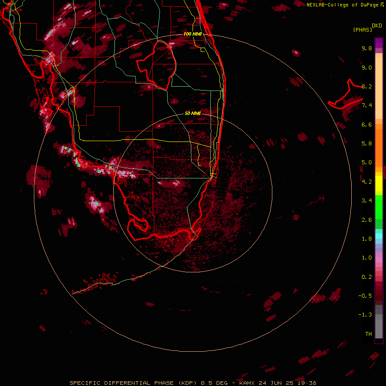Click the 2.6 legend value
The height and width of the screenshot is (386, 386).
pos(367,220)
